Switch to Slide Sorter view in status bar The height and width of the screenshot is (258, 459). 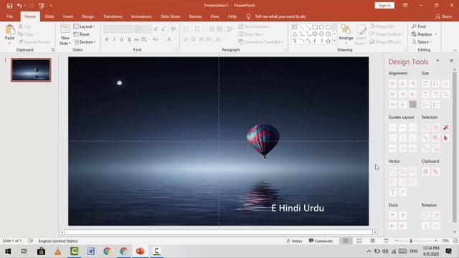pos(359,241)
